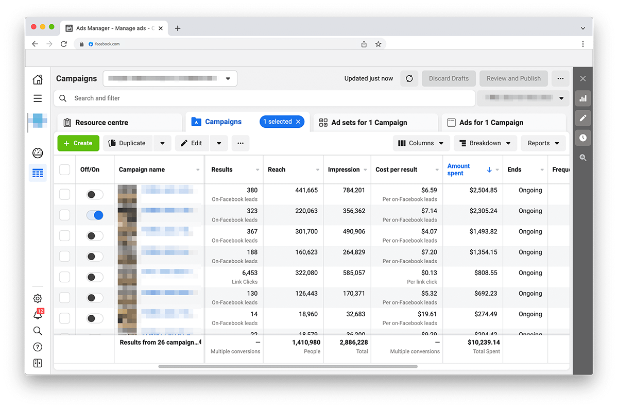This screenshot has width=618, height=408.
Task: Turn off the active campaign with 323 results
Action: (95, 215)
